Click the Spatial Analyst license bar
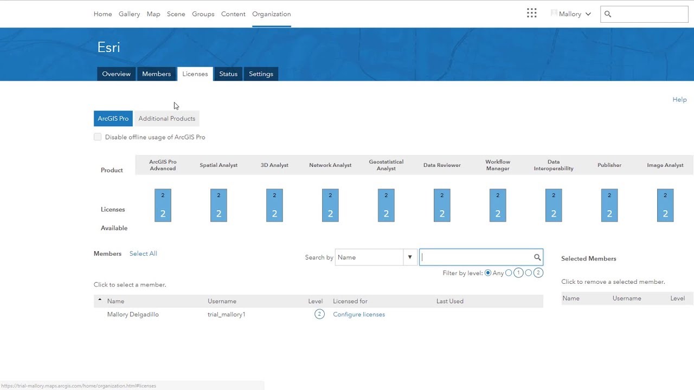694x390 pixels. [219, 205]
